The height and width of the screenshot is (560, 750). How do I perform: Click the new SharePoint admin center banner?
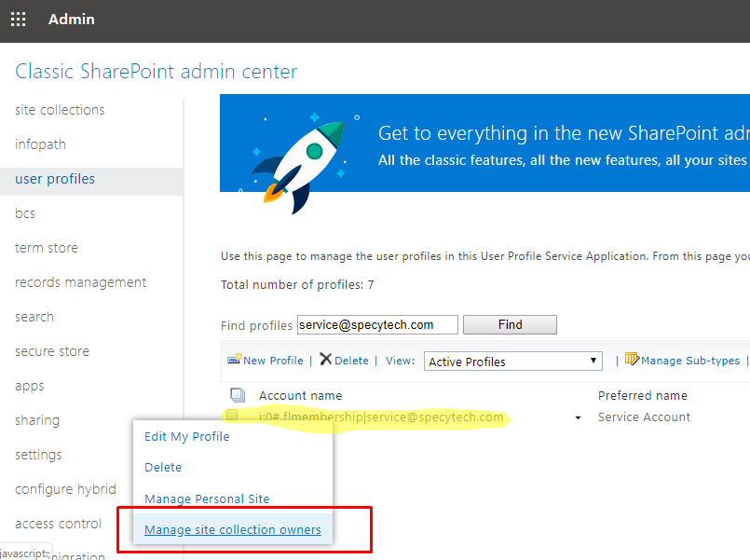[484, 143]
